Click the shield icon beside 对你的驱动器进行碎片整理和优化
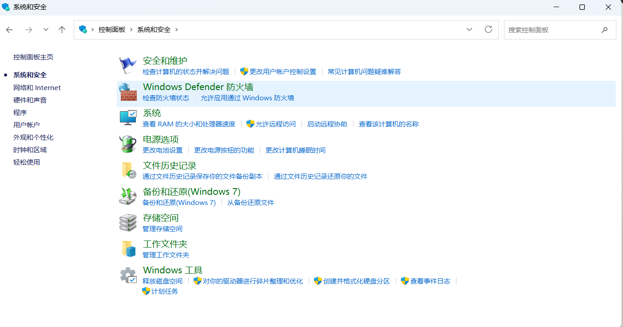The image size is (623, 327). pos(198,281)
